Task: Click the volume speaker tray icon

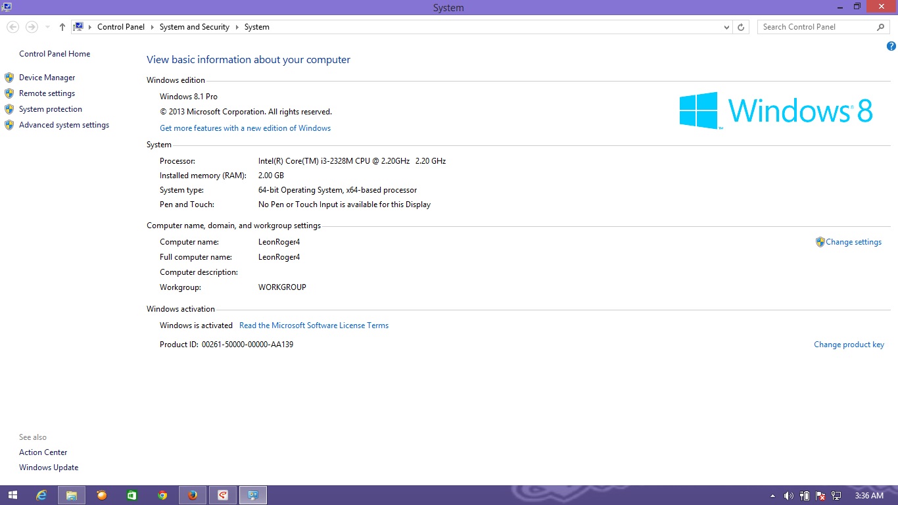Action: 789,496
